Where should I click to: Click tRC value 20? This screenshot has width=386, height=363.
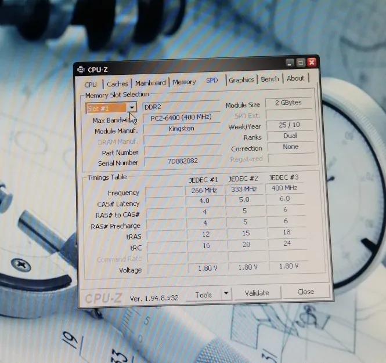(247, 245)
